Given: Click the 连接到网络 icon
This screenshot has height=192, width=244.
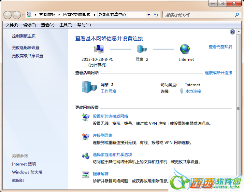Looking at the screenshot, I should point(86,136).
